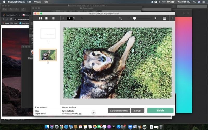The image size is (208, 130).
Task: Open the CaptureOnTouch menu
Action: tap(16, 2)
